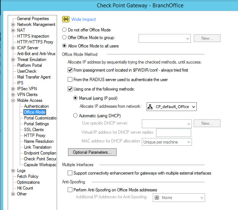238x210 pixels.
Task: Select the Offer Office Mode to group option
Action: (x=65, y=38)
